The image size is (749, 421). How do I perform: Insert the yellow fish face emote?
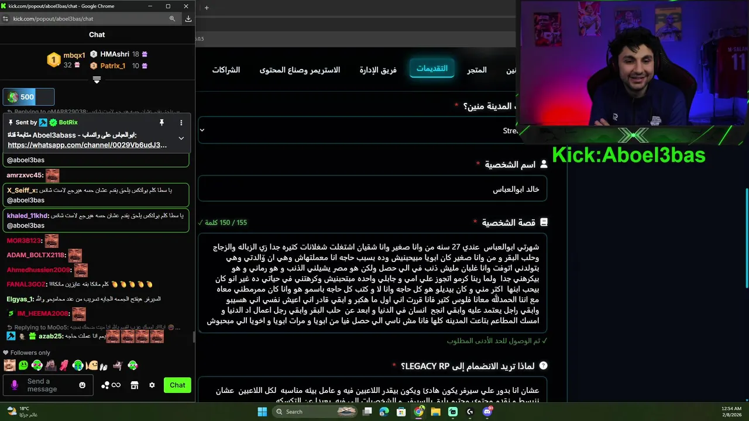[x=92, y=365]
